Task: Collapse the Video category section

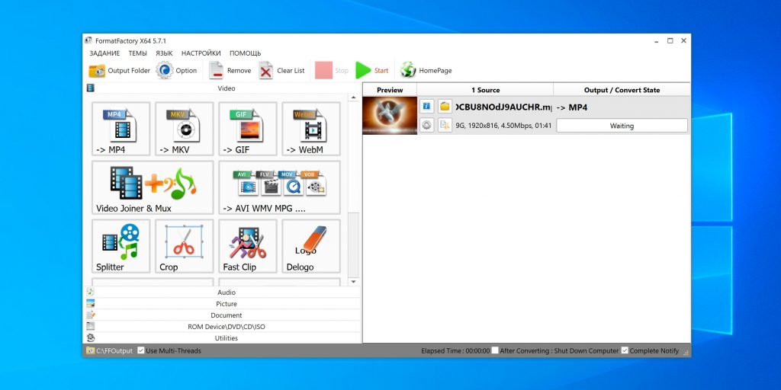Action: (222, 88)
